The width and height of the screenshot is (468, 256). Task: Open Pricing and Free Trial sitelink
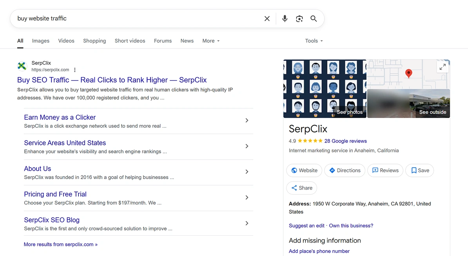pyautogui.click(x=55, y=194)
